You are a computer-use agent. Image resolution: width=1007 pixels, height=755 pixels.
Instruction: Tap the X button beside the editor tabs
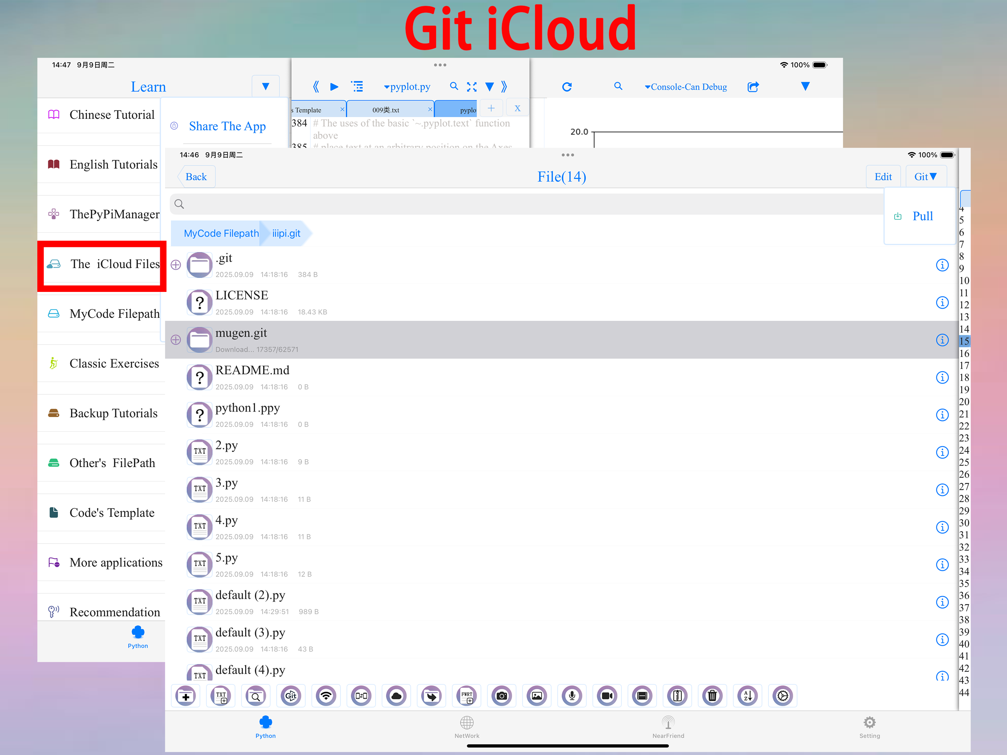pos(518,108)
